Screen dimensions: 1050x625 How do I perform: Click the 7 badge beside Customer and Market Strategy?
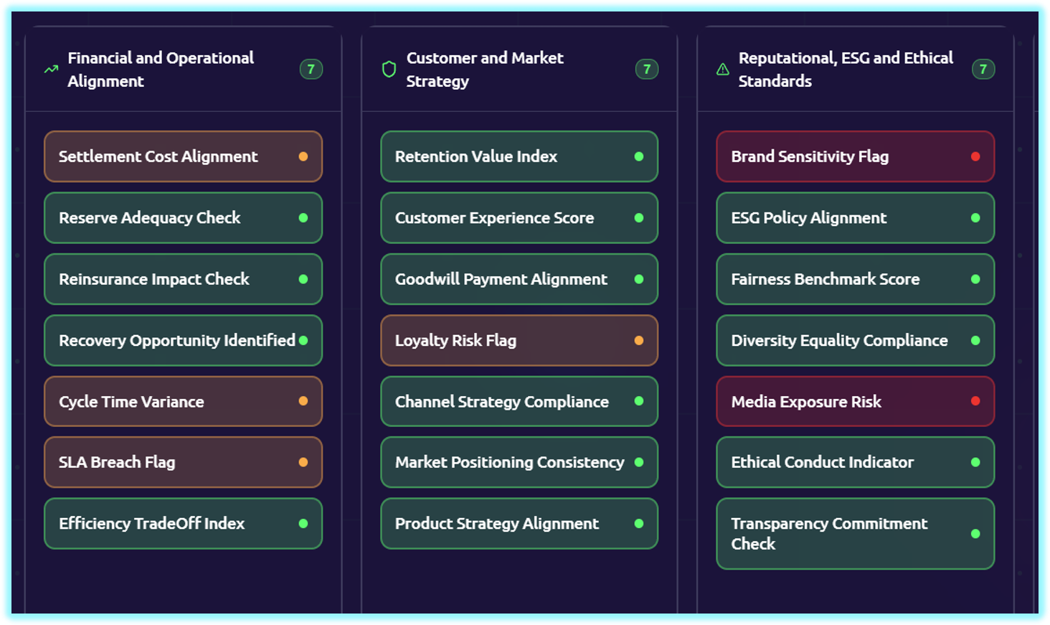(647, 69)
